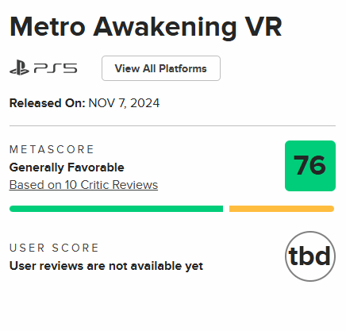Open the Based on 10 Critic Reviews link

click(83, 185)
